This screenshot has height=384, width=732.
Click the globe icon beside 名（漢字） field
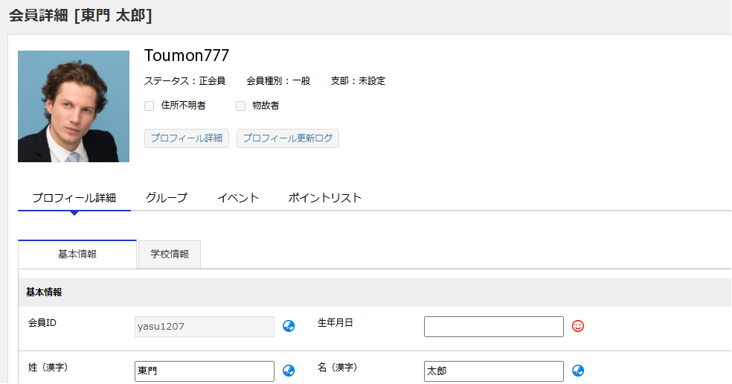(578, 371)
